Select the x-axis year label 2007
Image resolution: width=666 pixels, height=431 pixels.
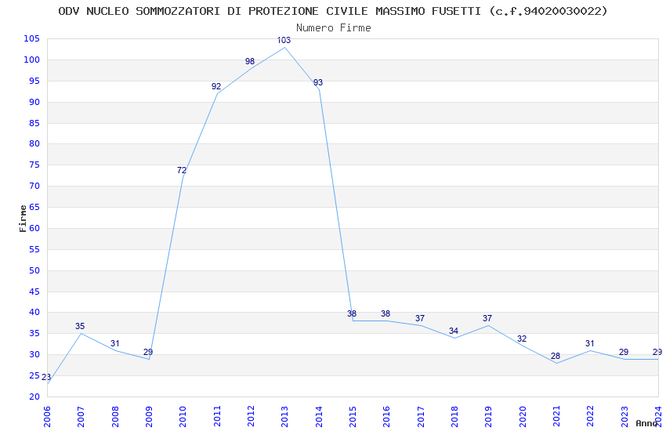[81, 417]
